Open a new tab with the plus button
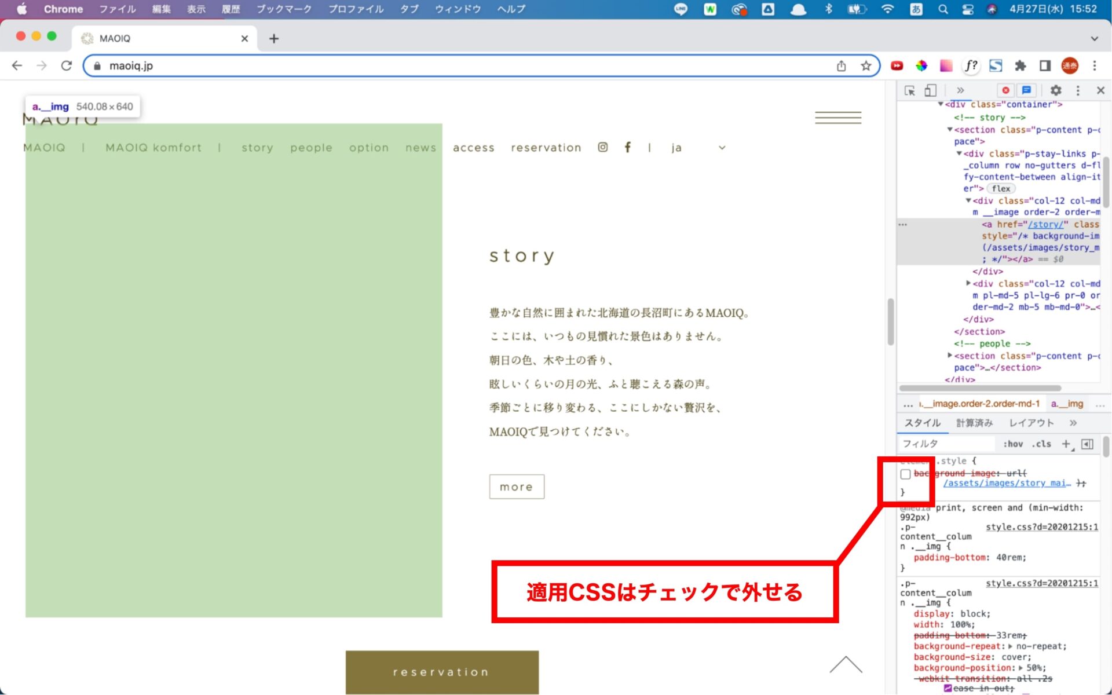 (x=274, y=38)
